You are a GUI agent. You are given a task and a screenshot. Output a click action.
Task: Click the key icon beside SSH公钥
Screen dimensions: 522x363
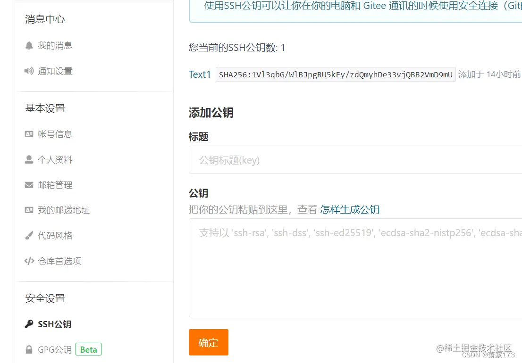tap(29, 324)
